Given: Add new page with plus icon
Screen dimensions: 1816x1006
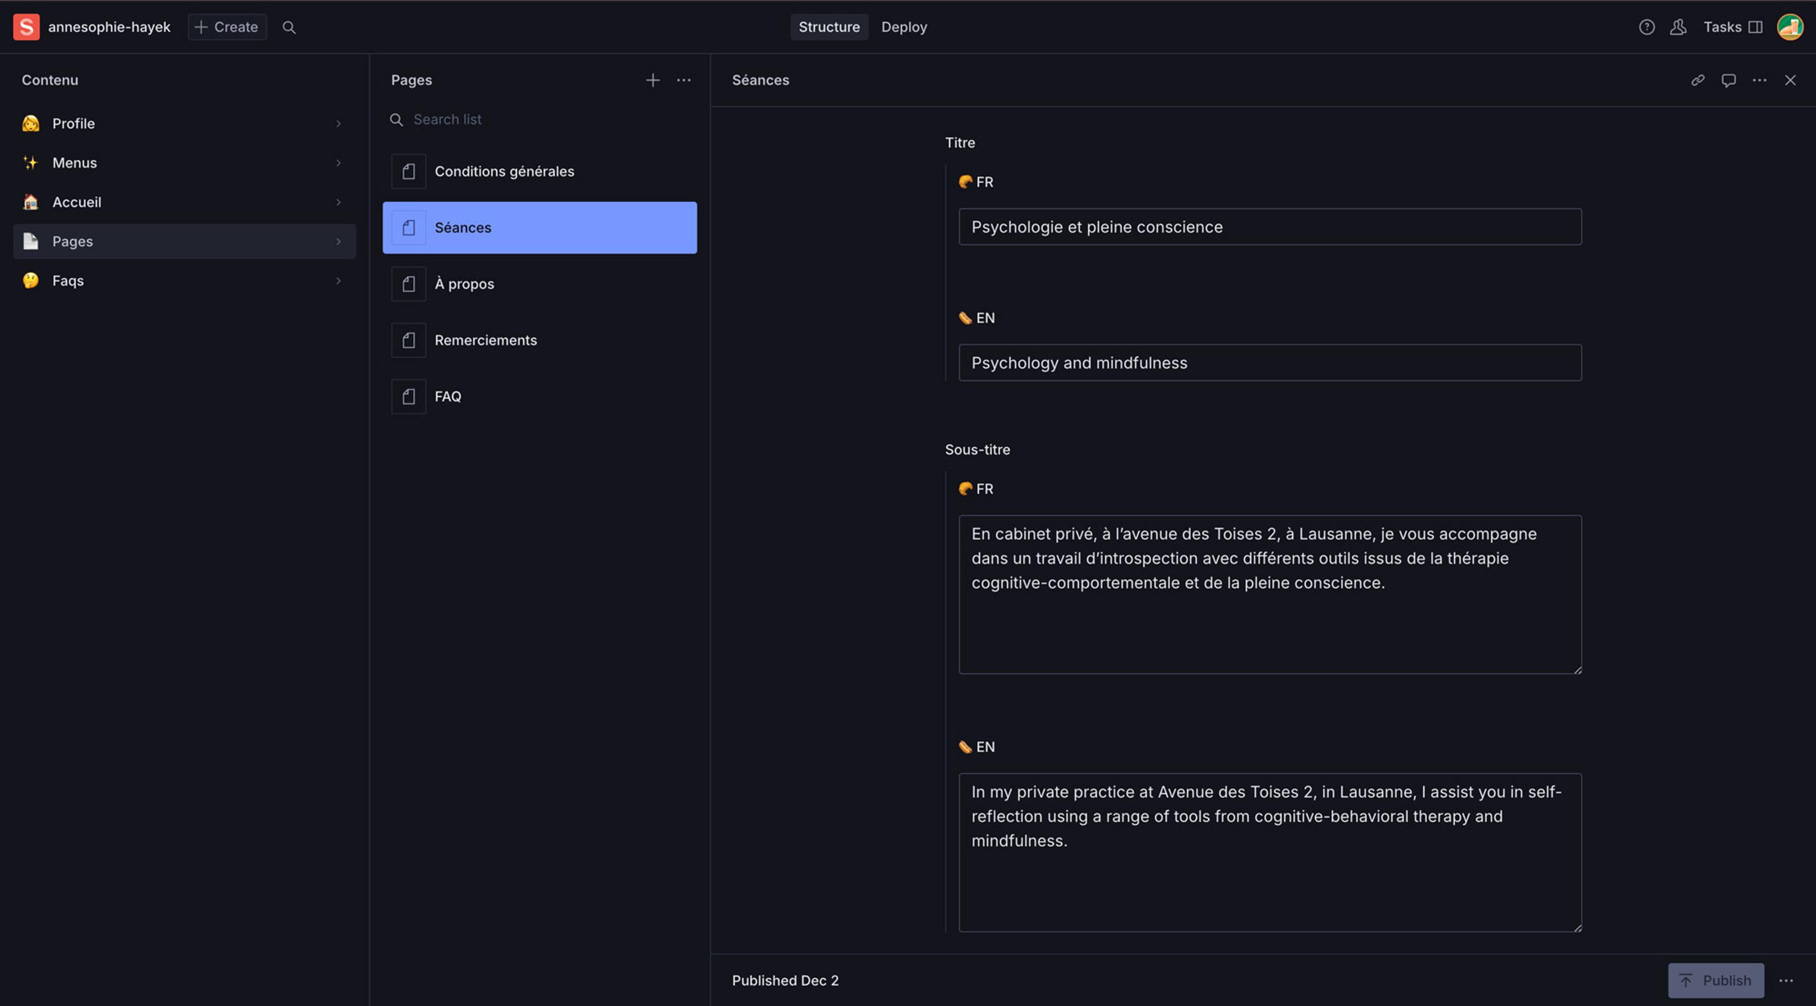Looking at the screenshot, I should 652,79.
